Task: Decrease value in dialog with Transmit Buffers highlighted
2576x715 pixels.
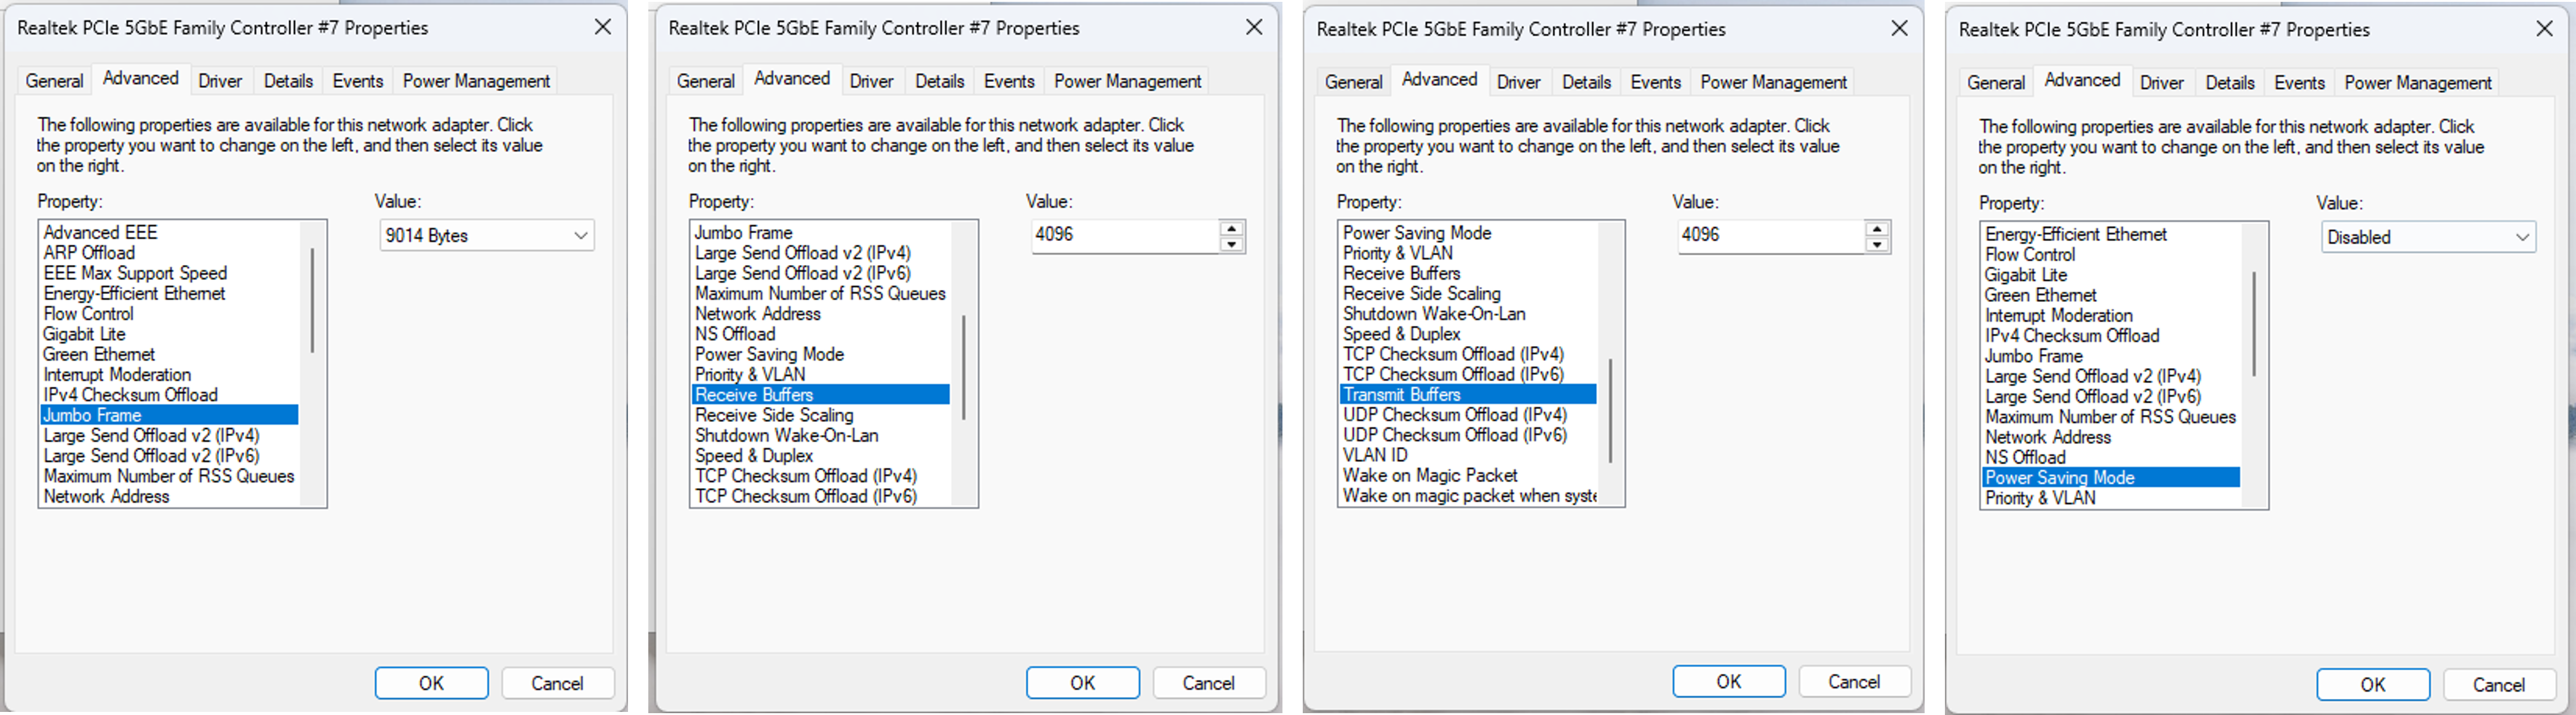Action: 1877,244
